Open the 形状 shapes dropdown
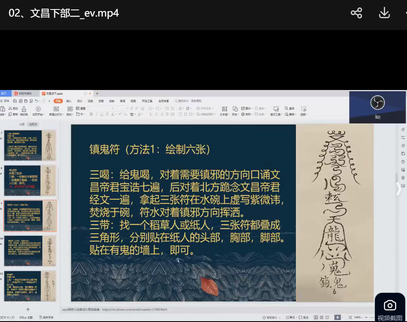 pyautogui.click(x=235, y=114)
